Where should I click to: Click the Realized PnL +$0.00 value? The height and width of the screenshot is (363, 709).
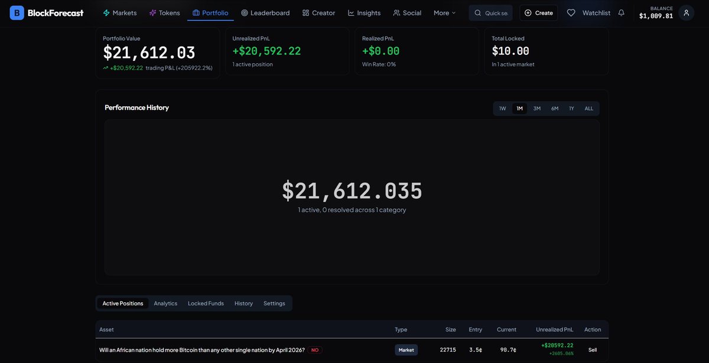pyautogui.click(x=381, y=51)
